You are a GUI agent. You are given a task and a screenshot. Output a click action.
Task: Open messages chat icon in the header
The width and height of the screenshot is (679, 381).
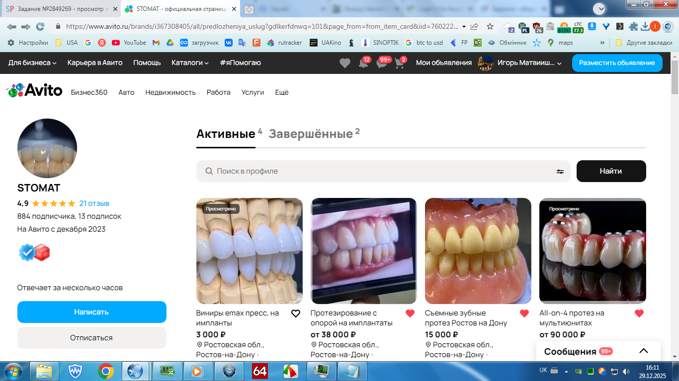tap(382, 63)
